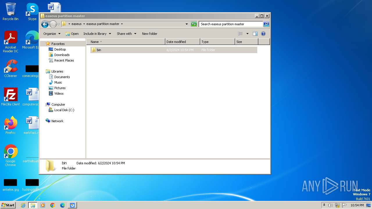
Task: Click the Start button
Action: tap(8, 205)
